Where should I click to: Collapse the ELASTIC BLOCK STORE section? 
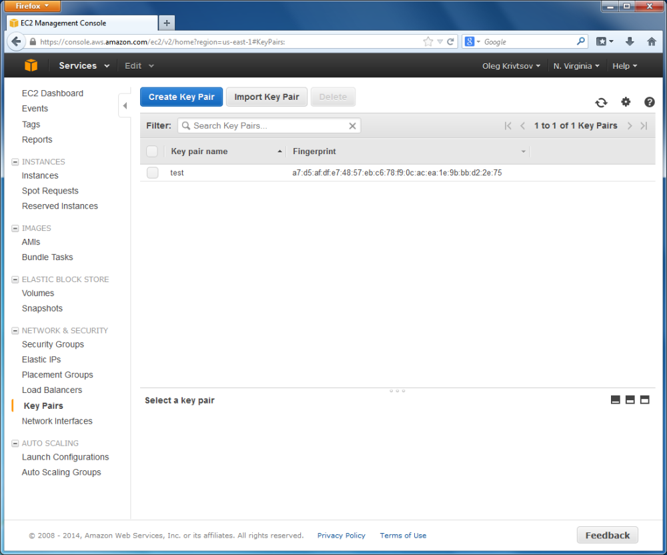point(15,280)
